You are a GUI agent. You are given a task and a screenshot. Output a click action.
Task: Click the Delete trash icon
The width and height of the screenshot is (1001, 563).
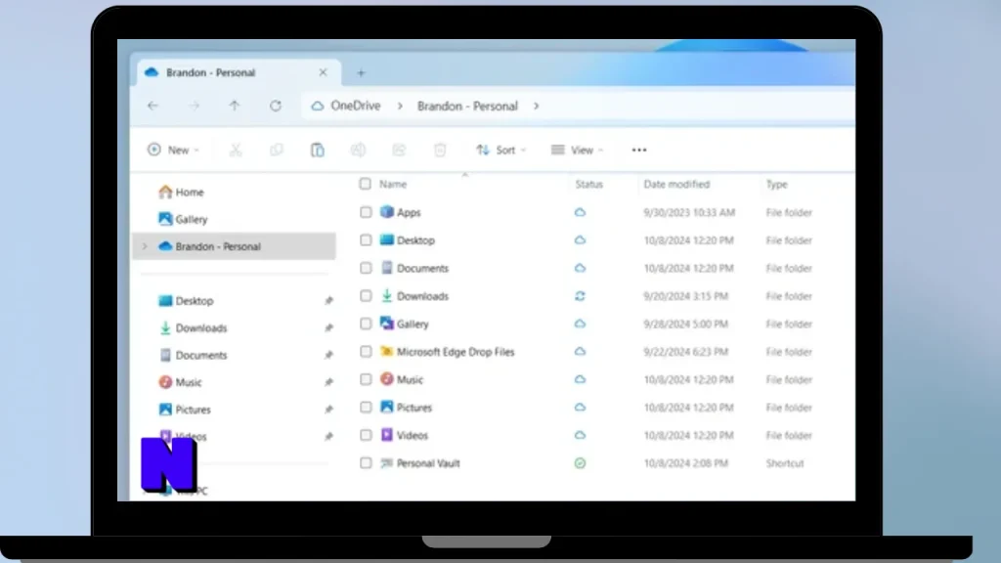pos(440,150)
